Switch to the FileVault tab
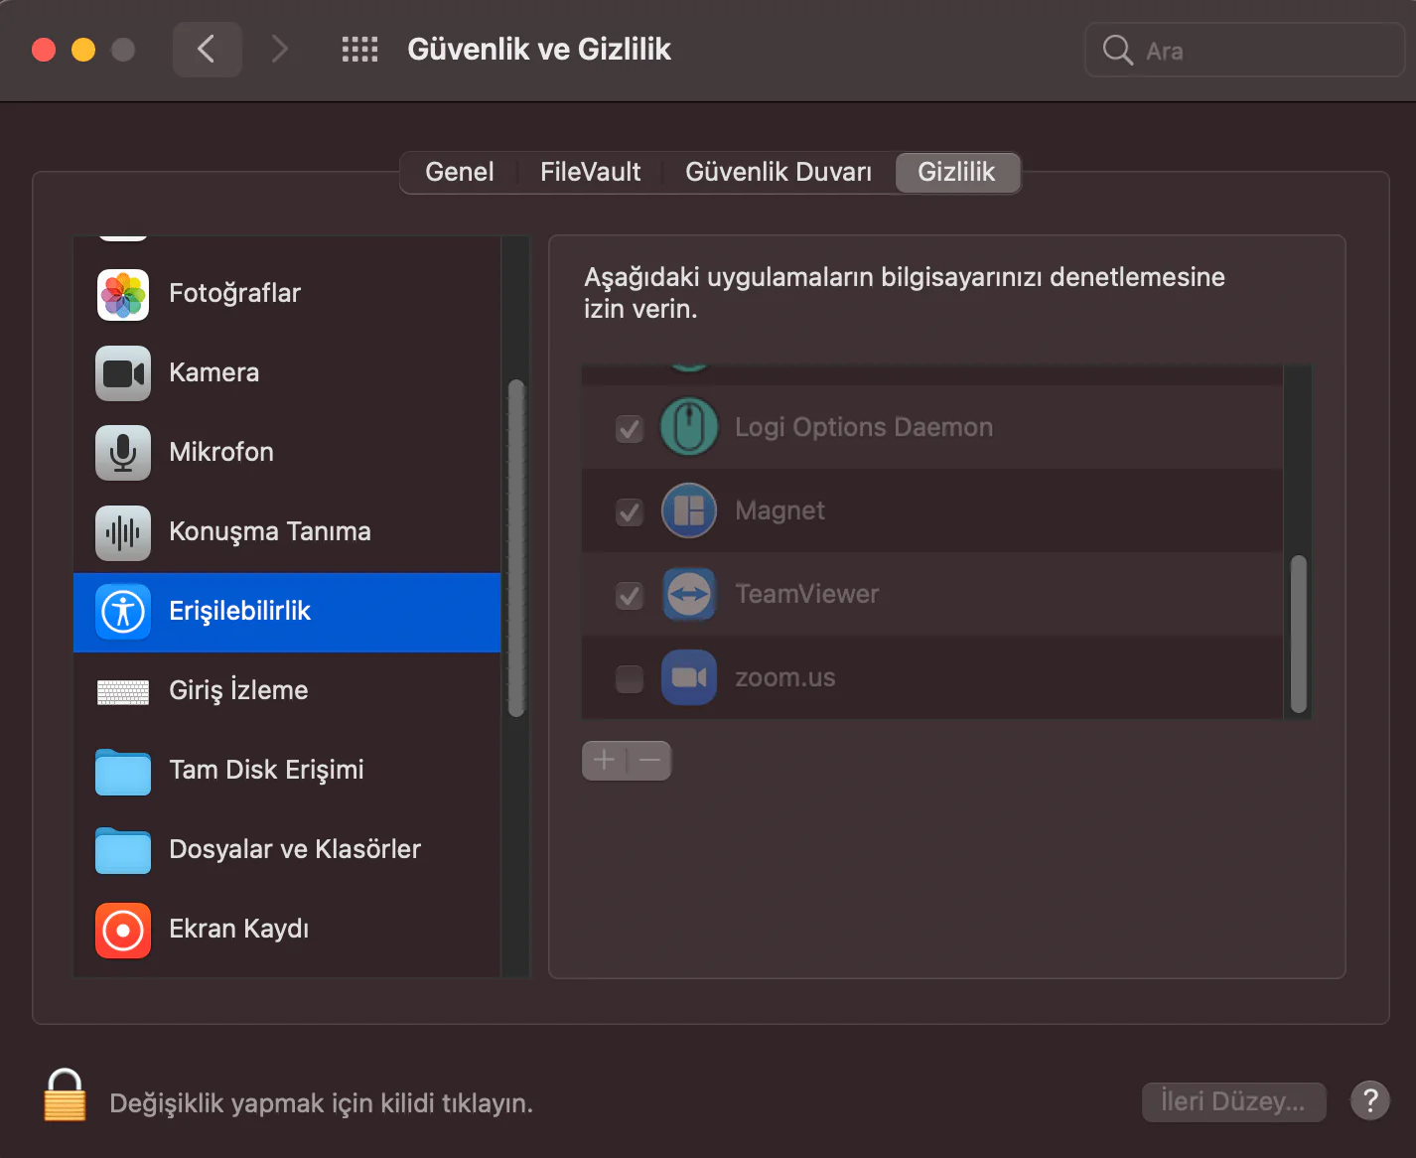The height and width of the screenshot is (1158, 1416). point(591,172)
